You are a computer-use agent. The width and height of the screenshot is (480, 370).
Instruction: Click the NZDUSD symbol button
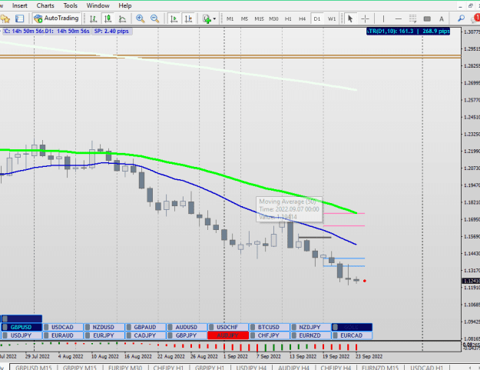(104, 327)
